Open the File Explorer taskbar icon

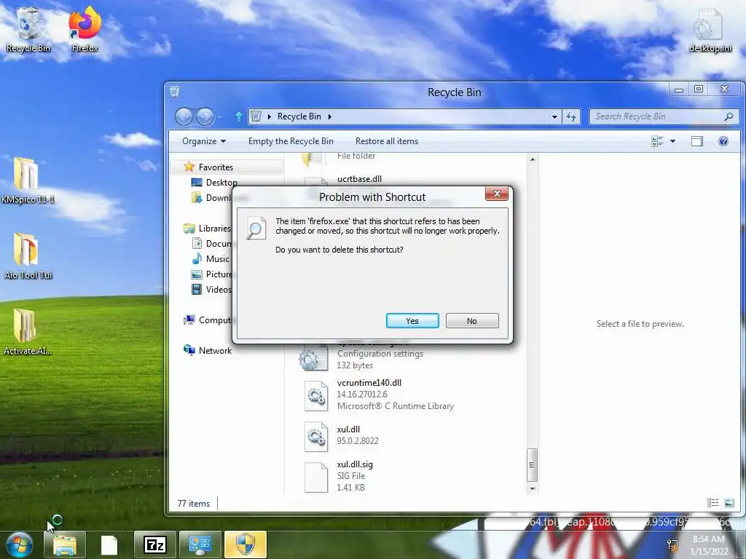65,544
